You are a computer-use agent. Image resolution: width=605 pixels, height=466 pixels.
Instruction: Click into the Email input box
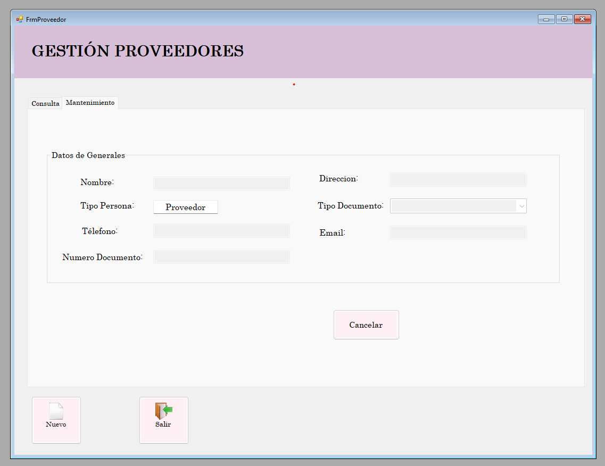[x=458, y=232]
